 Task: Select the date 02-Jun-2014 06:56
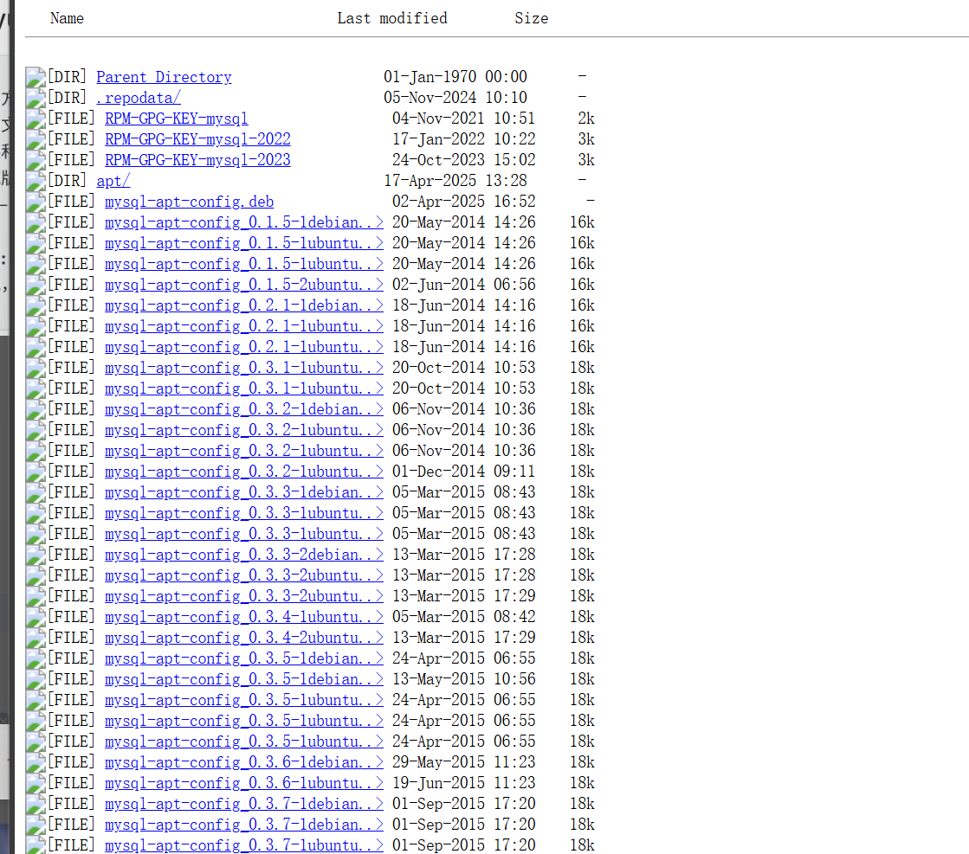click(464, 285)
